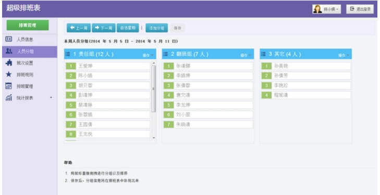
Task: Click the 添加分组 button
Action: click(x=156, y=28)
